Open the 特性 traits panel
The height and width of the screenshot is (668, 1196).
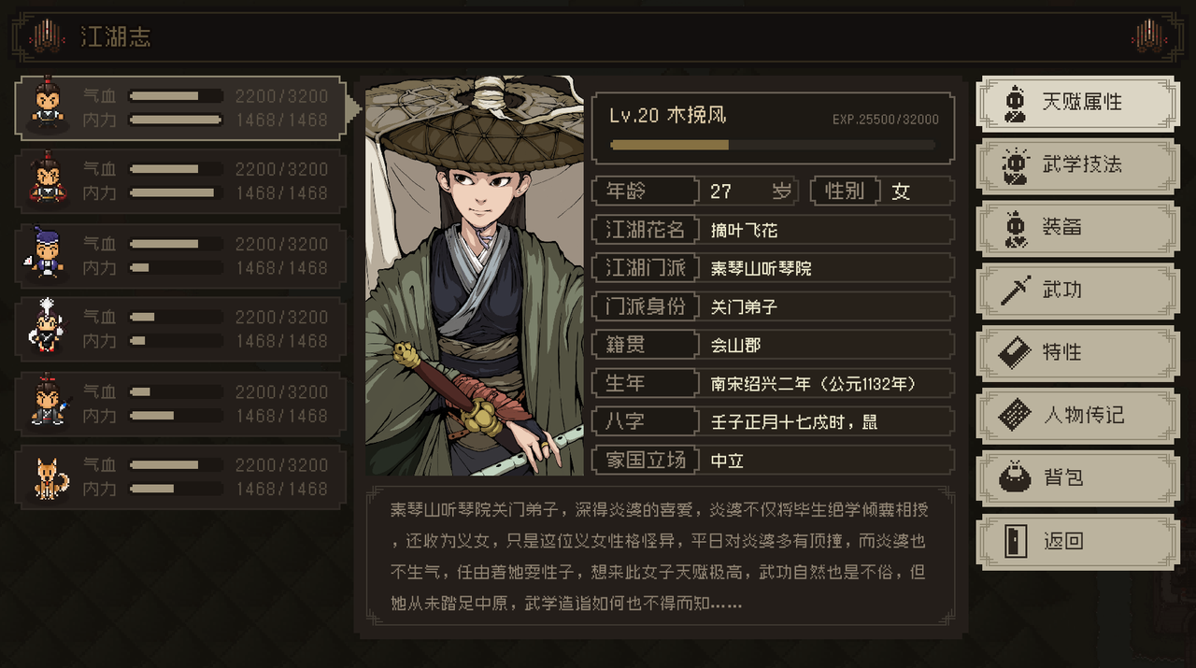tap(1077, 352)
